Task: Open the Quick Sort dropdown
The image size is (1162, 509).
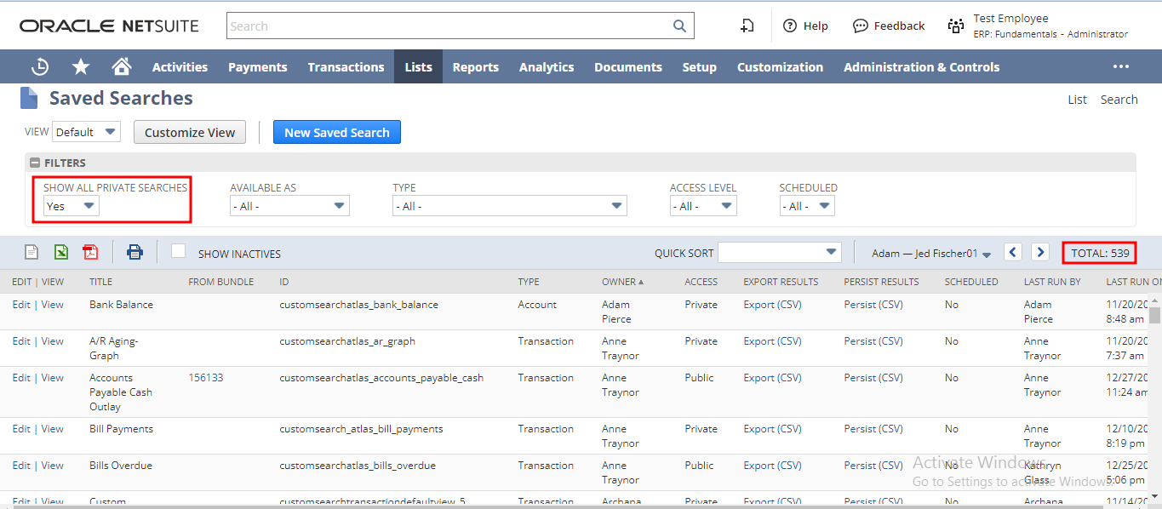Action: coord(779,252)
